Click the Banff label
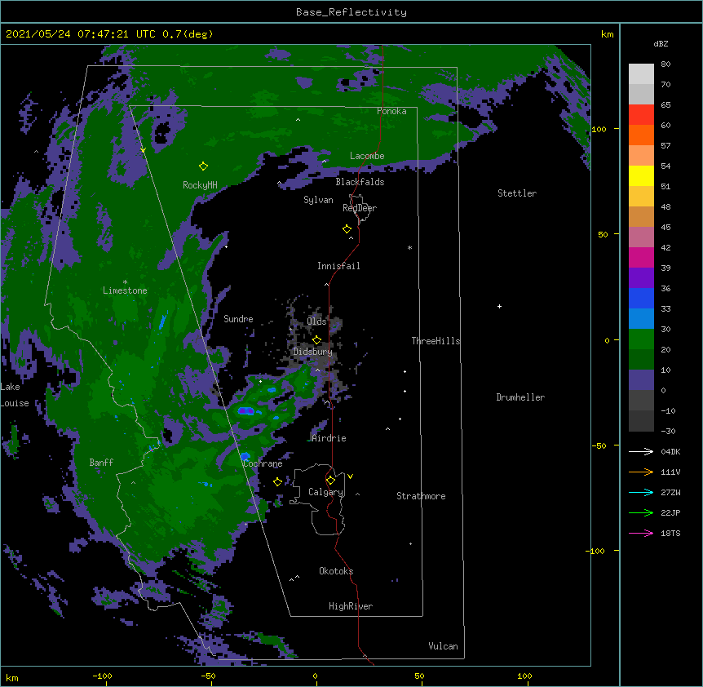The width and height of the screenshot is (703, 687). click(x=101, y=463)
